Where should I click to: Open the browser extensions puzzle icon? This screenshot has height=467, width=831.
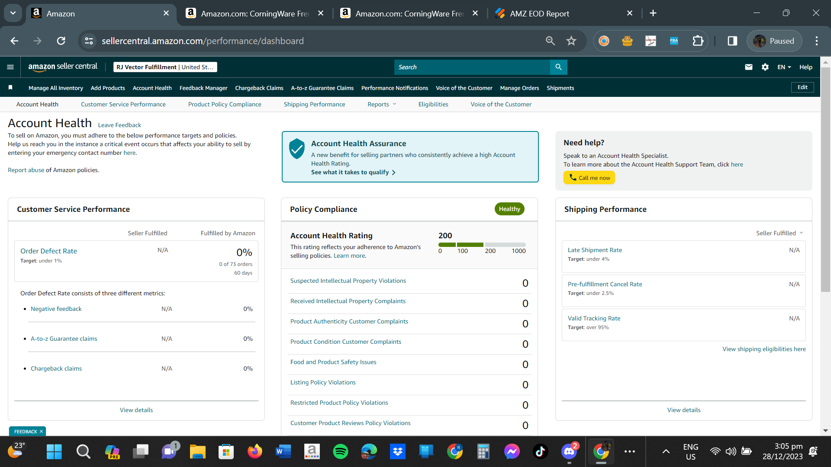(x=698, y=41)
